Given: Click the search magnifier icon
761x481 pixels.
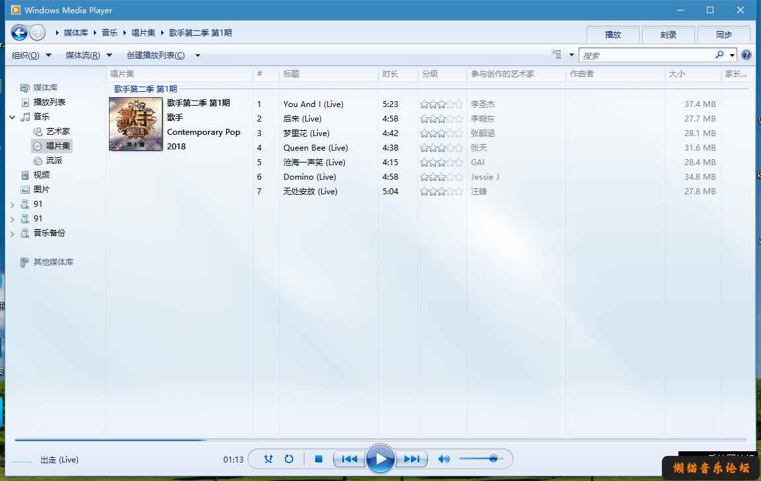Looking at the screenshot, I should coord(719,55).
